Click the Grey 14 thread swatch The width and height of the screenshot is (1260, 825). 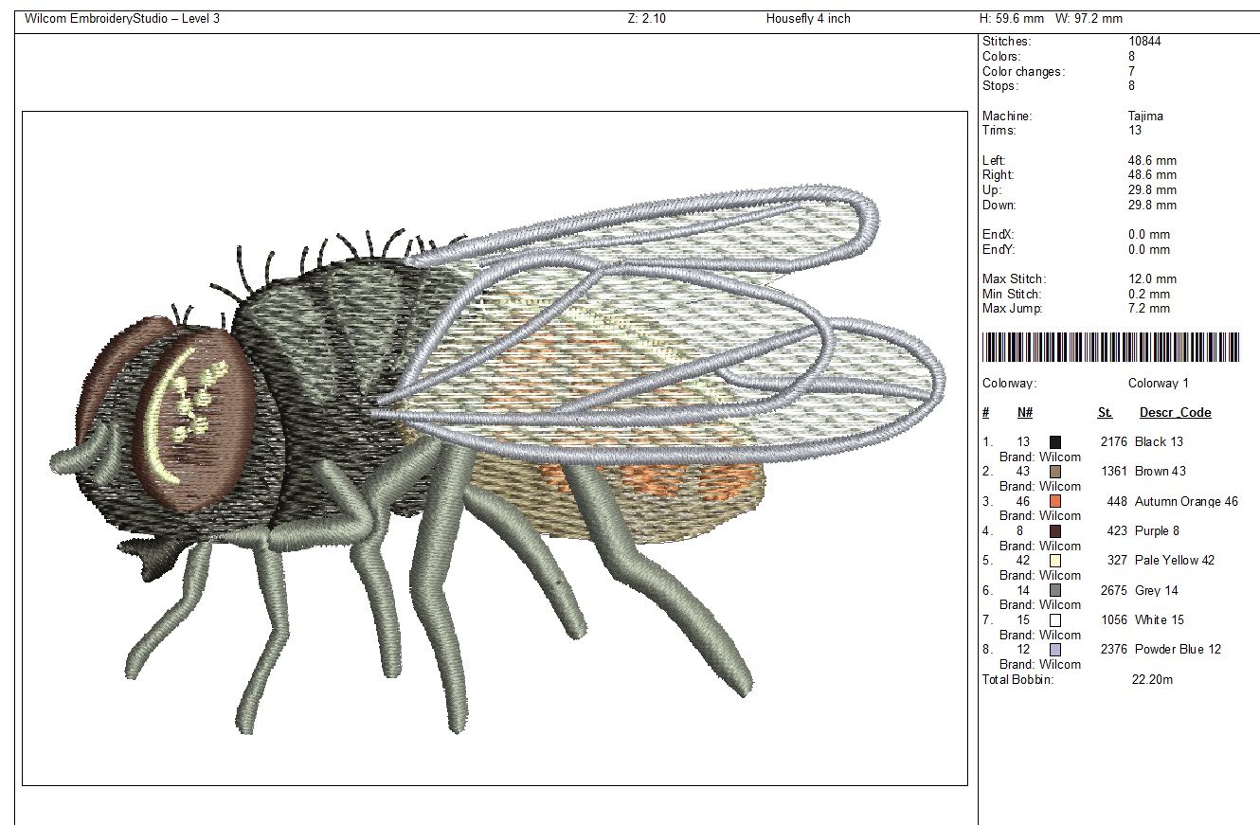1055,591
